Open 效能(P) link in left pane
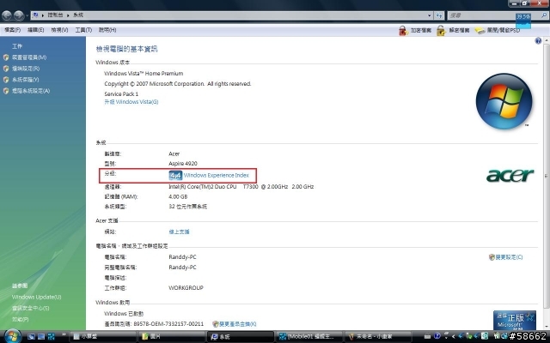 click(21, 320)
